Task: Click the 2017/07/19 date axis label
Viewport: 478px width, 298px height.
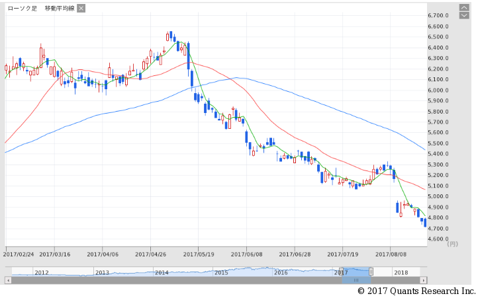Action: click(x=343, y=254)
